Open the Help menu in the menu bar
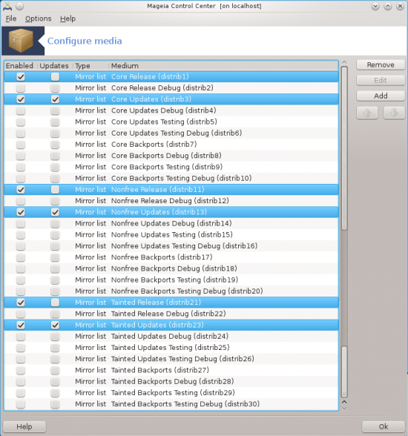 [68, 19]
